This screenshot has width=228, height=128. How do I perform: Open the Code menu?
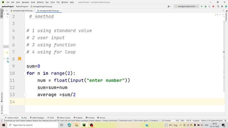click(33, 2)
